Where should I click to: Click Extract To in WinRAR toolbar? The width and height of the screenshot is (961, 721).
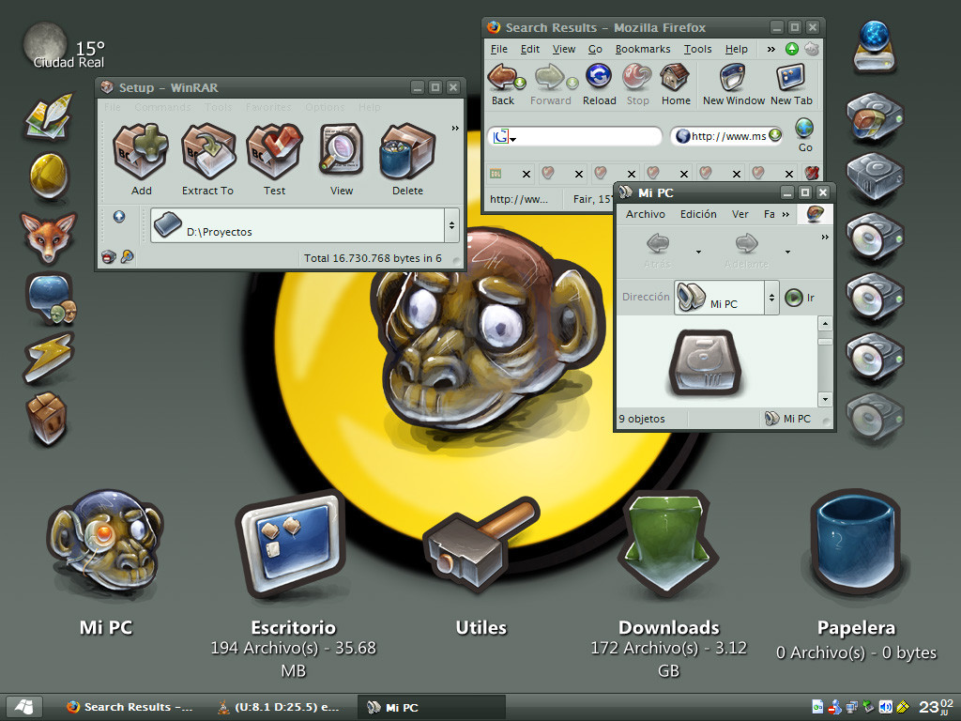click(208, 151)
